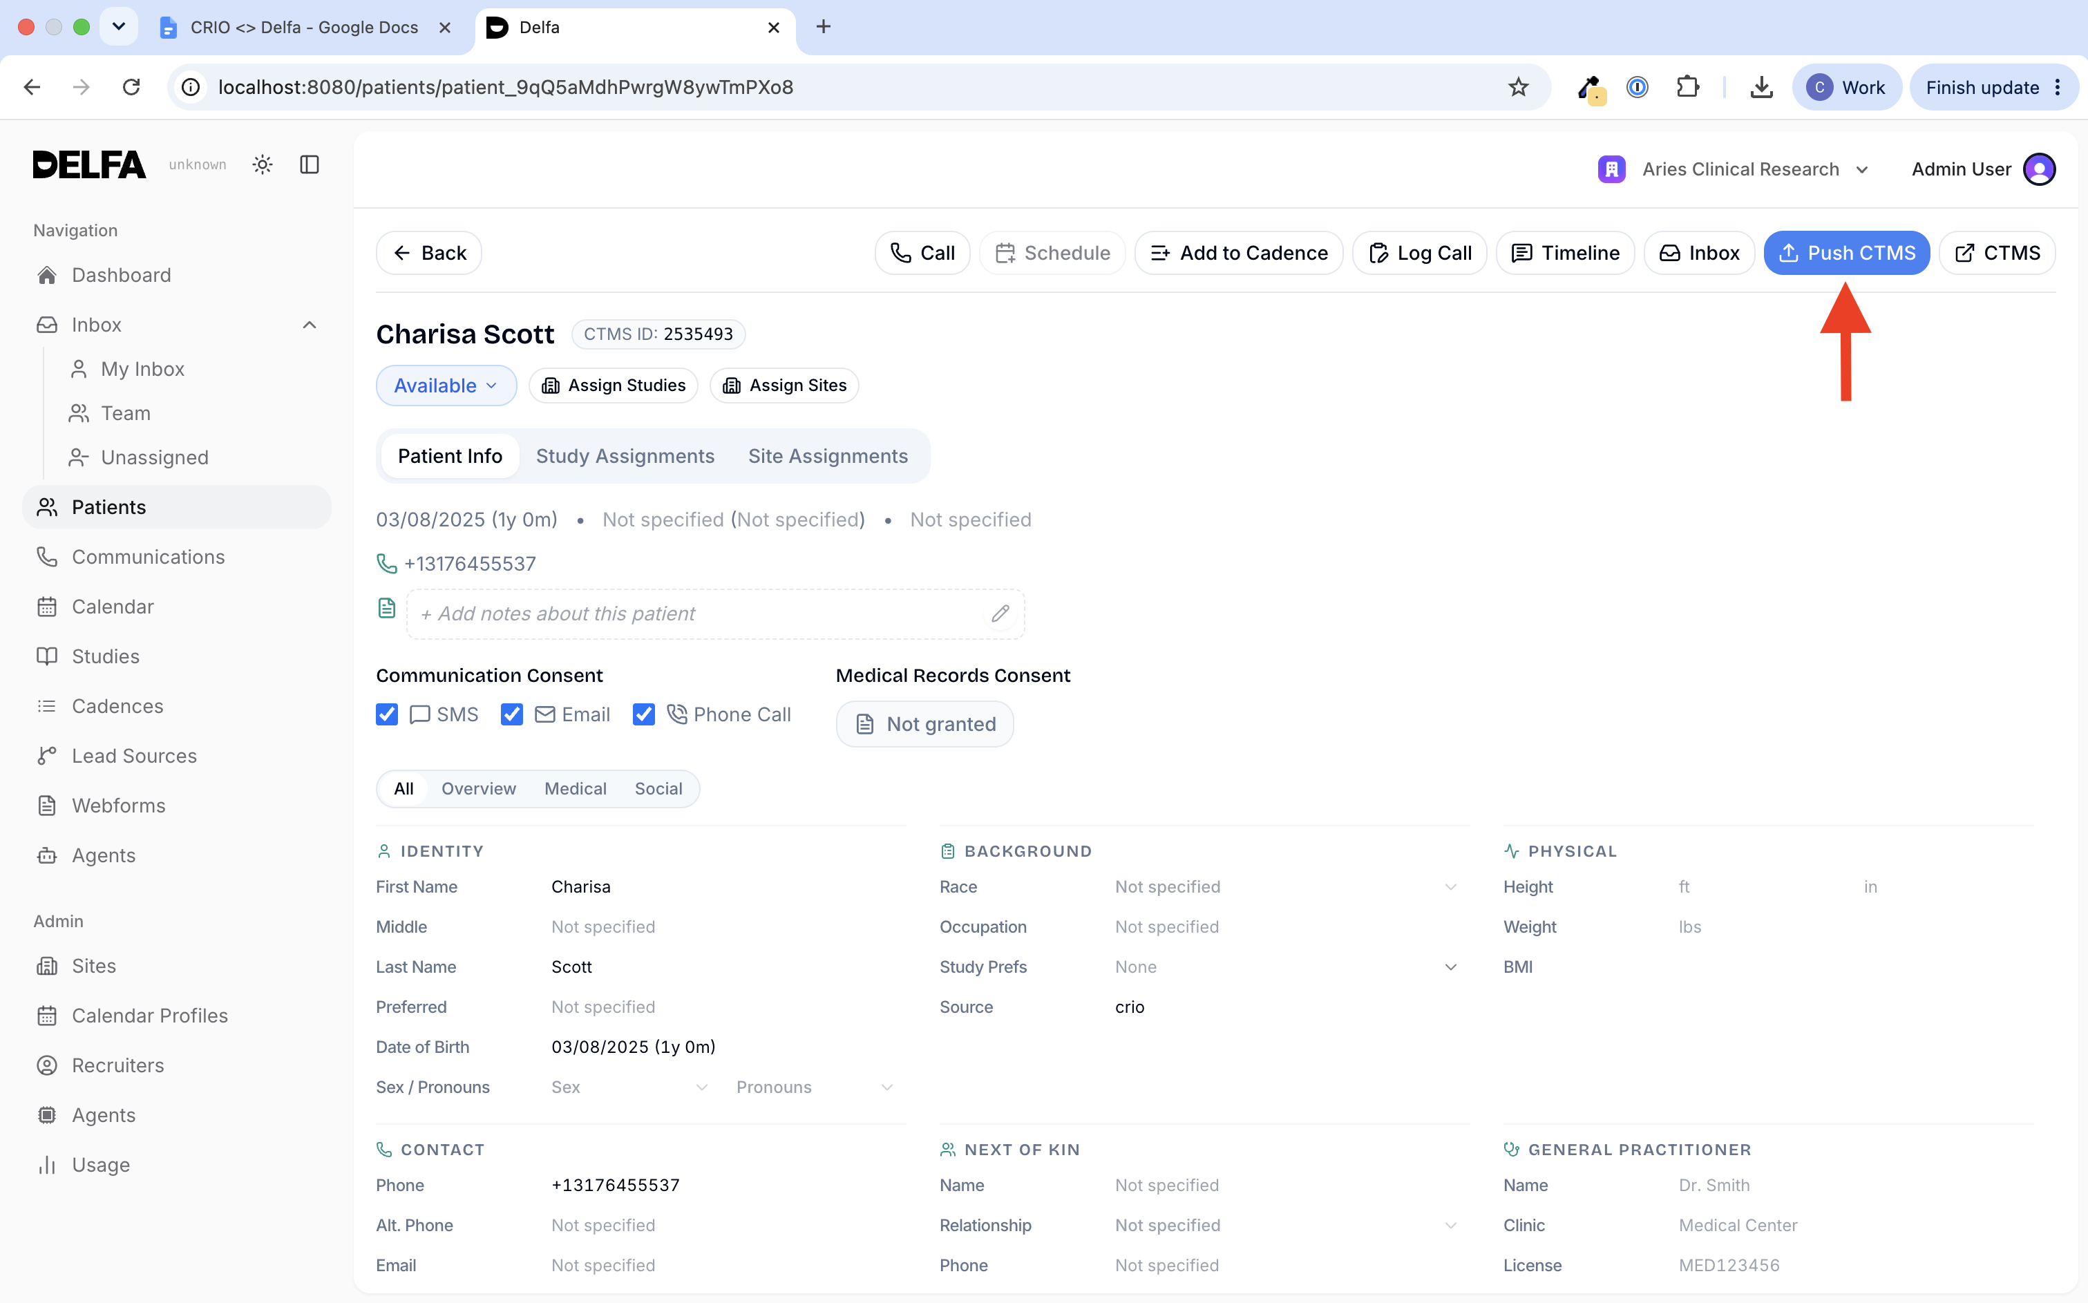The height and width of the screenshot is (1303, 2088).
Task: Select the Overview filter tab
Action: point(478,788)
